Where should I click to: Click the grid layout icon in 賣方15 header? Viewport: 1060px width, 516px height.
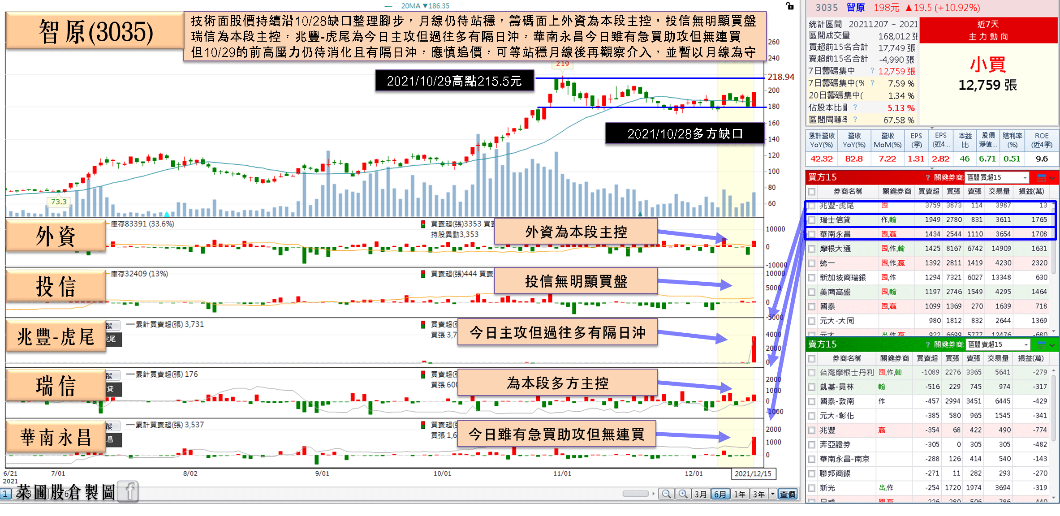[1042, 344]
